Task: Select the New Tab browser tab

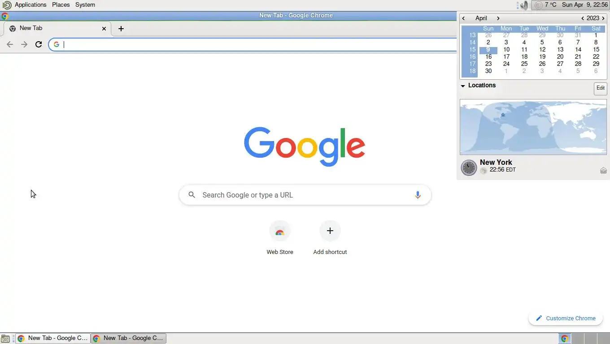Action: [57, 28]
